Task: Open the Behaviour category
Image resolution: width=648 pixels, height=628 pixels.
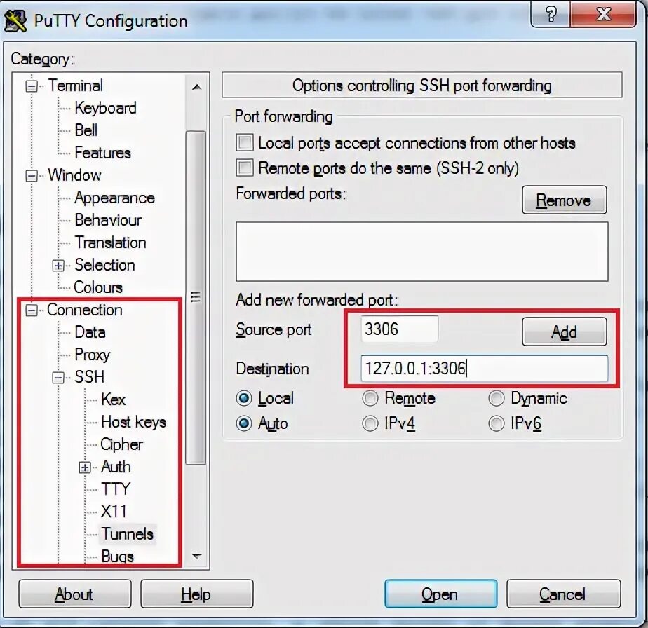Action: click(108, 220)
